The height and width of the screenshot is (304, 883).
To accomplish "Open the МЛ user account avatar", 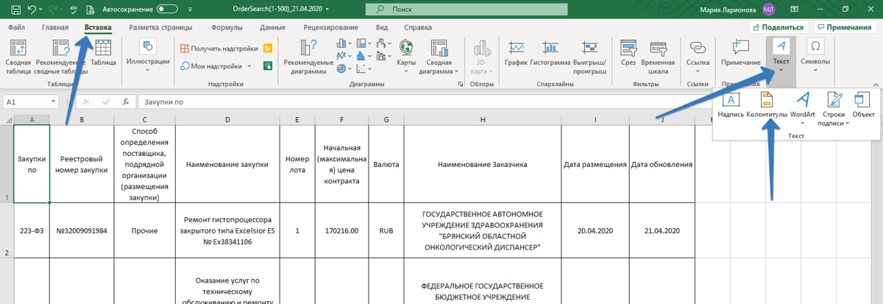I will coord(769,9).
